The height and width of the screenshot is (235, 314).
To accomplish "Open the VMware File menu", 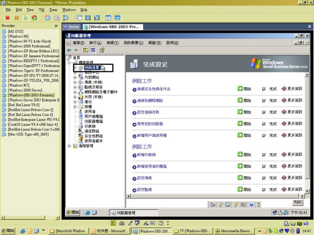I will [8, 10].
